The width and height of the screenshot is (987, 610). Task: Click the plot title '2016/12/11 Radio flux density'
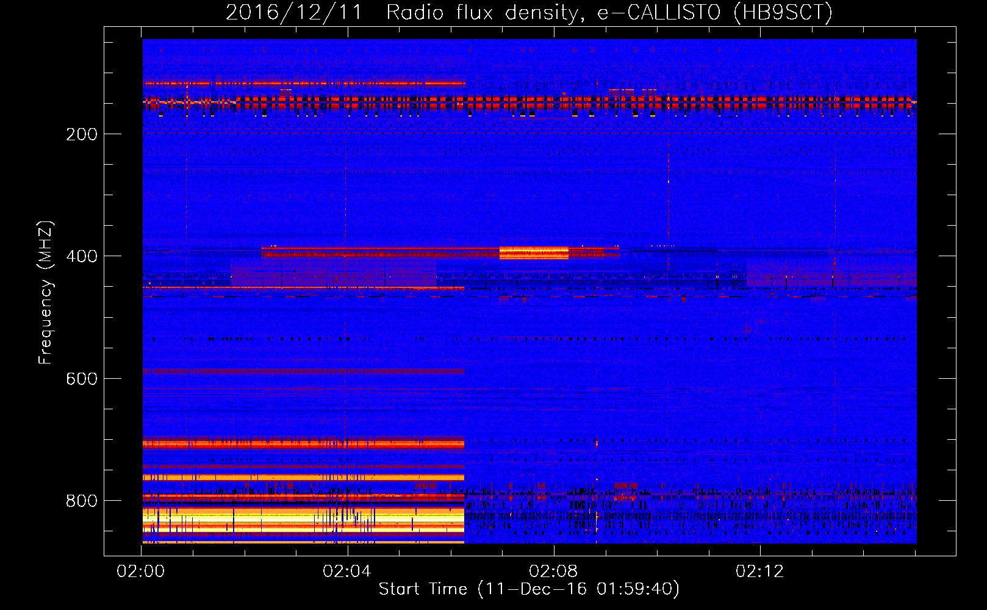pyautogui.click(x=529, y=12)
